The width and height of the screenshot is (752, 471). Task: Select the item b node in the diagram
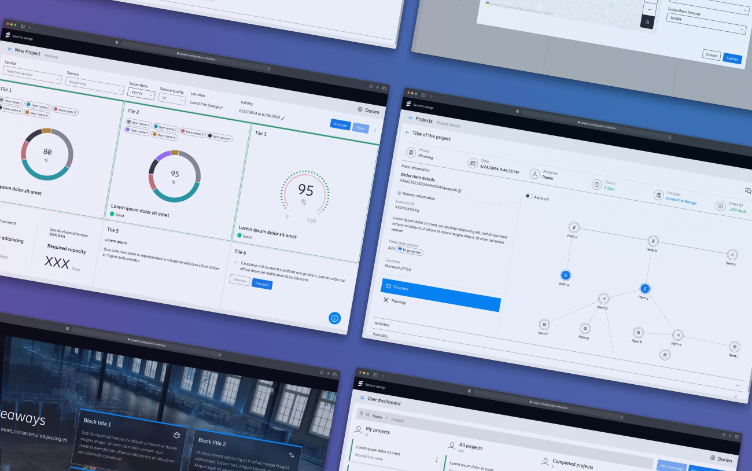click(x=653, y=240)
